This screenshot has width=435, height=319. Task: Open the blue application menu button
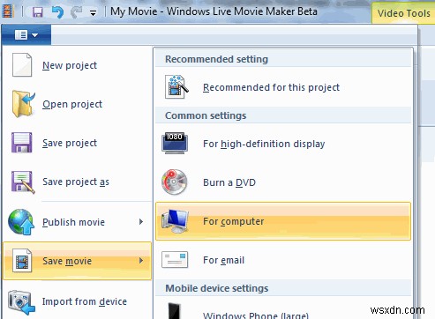pyautogui.click(x=26, y=35)
